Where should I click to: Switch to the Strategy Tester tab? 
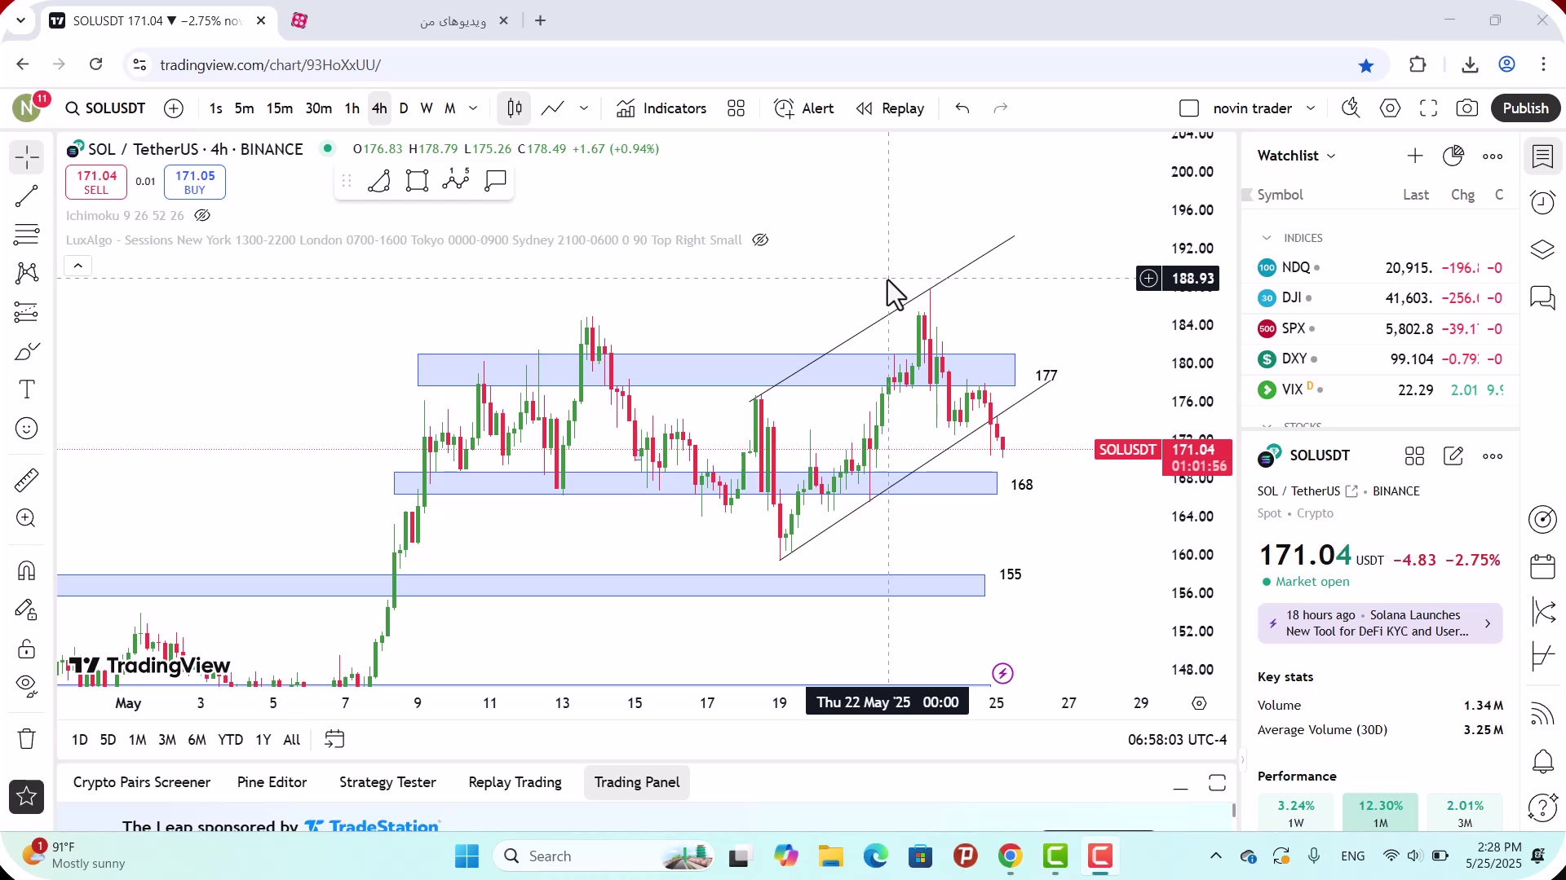(x=387, y=782)
